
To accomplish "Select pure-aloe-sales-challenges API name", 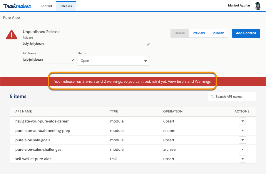I will (38, 150).
